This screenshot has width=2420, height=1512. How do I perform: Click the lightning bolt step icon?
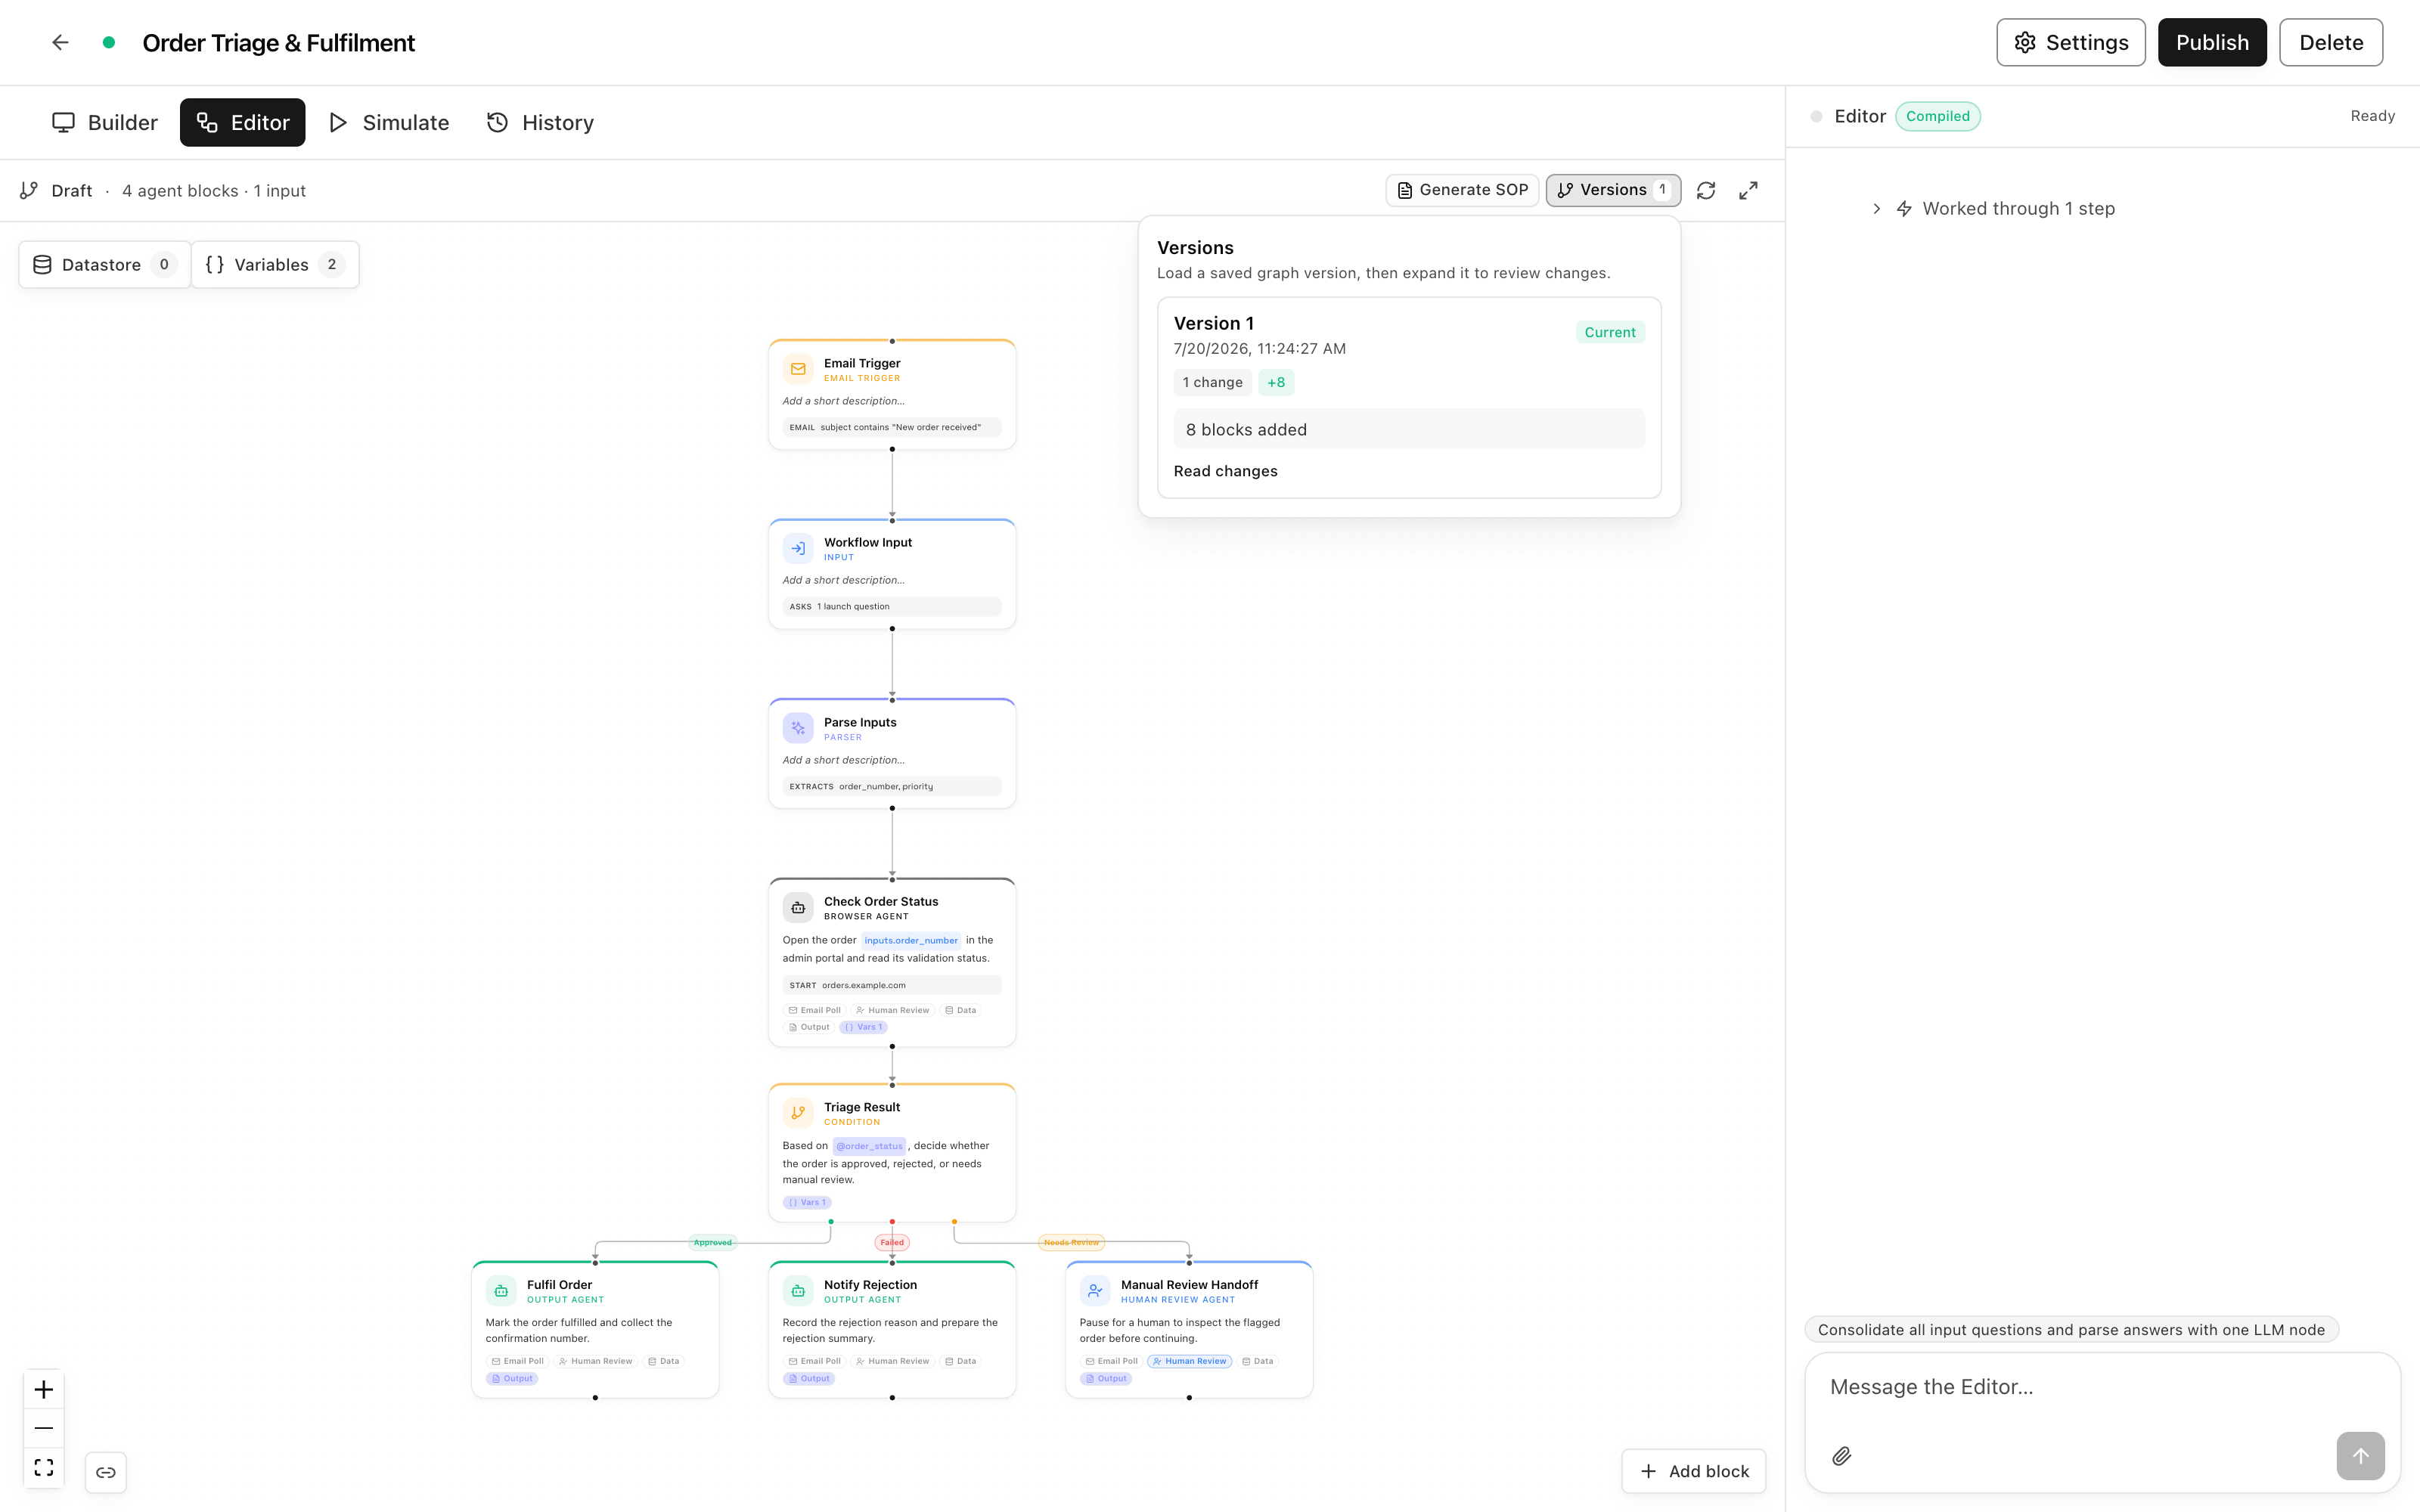pyautogui.click(x=1904, y=208)
